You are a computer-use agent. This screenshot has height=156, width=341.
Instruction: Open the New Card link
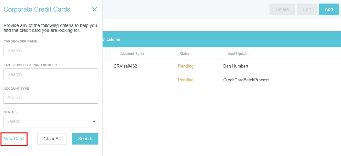pyautogui.click(x=14, y=139)
